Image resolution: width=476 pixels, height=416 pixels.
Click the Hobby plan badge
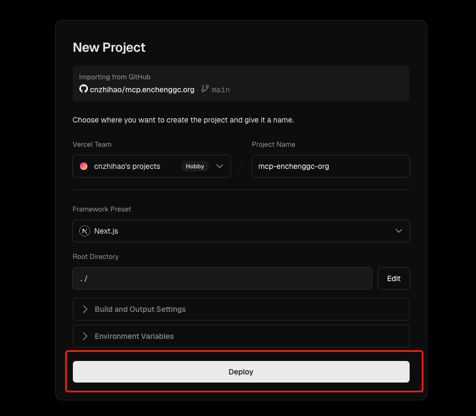coord(195,166)
